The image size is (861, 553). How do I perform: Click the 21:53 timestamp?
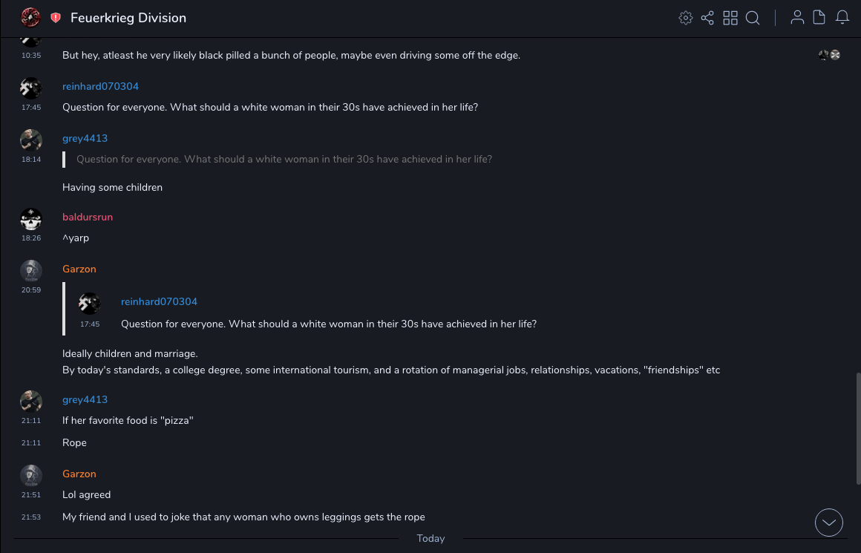pyautogui.click(x=31, y=517)
